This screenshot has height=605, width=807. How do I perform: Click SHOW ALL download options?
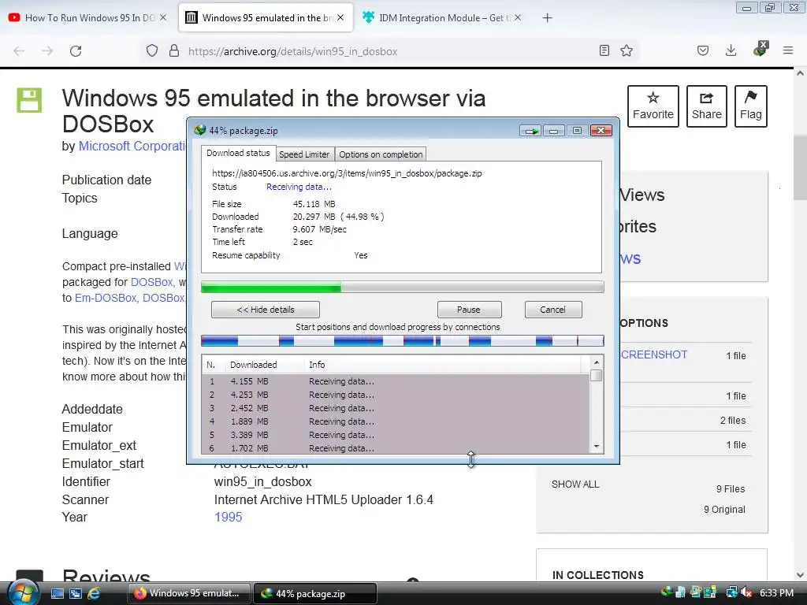pos(575,484)
